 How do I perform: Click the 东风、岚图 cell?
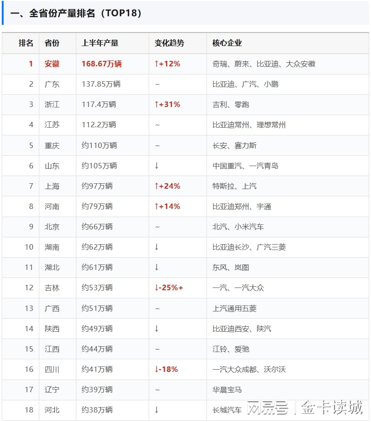pos(230,268)
